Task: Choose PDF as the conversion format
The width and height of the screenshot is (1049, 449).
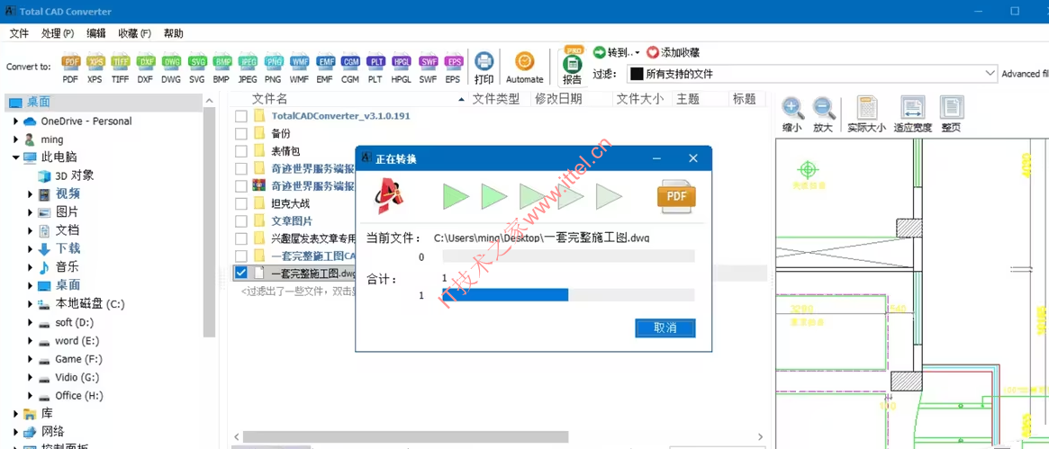Action: click(70, 67)
